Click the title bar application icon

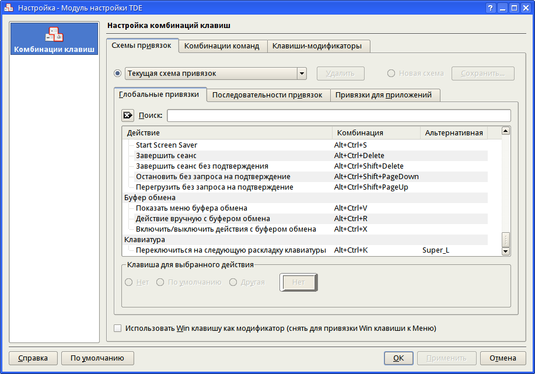coord(9,8)
